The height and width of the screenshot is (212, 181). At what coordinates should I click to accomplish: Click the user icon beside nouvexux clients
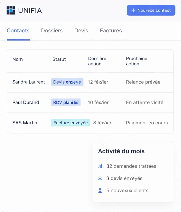click(101, 190)
